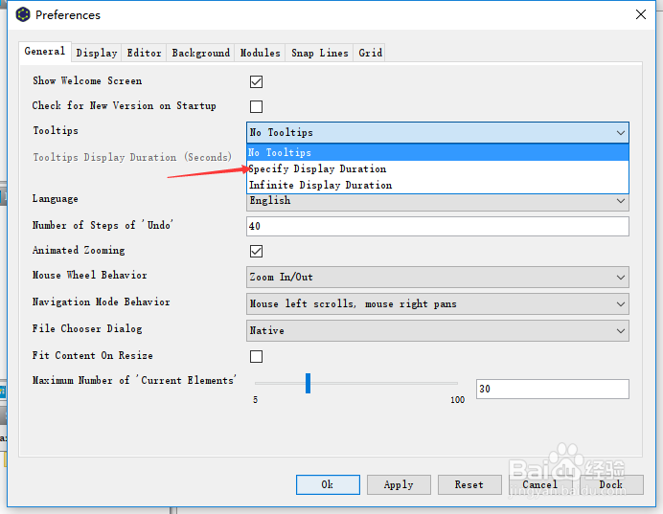The width and height of the screenshot is (663, 514).
Task: Click the Tooltips label text
Action: (56, 131)
